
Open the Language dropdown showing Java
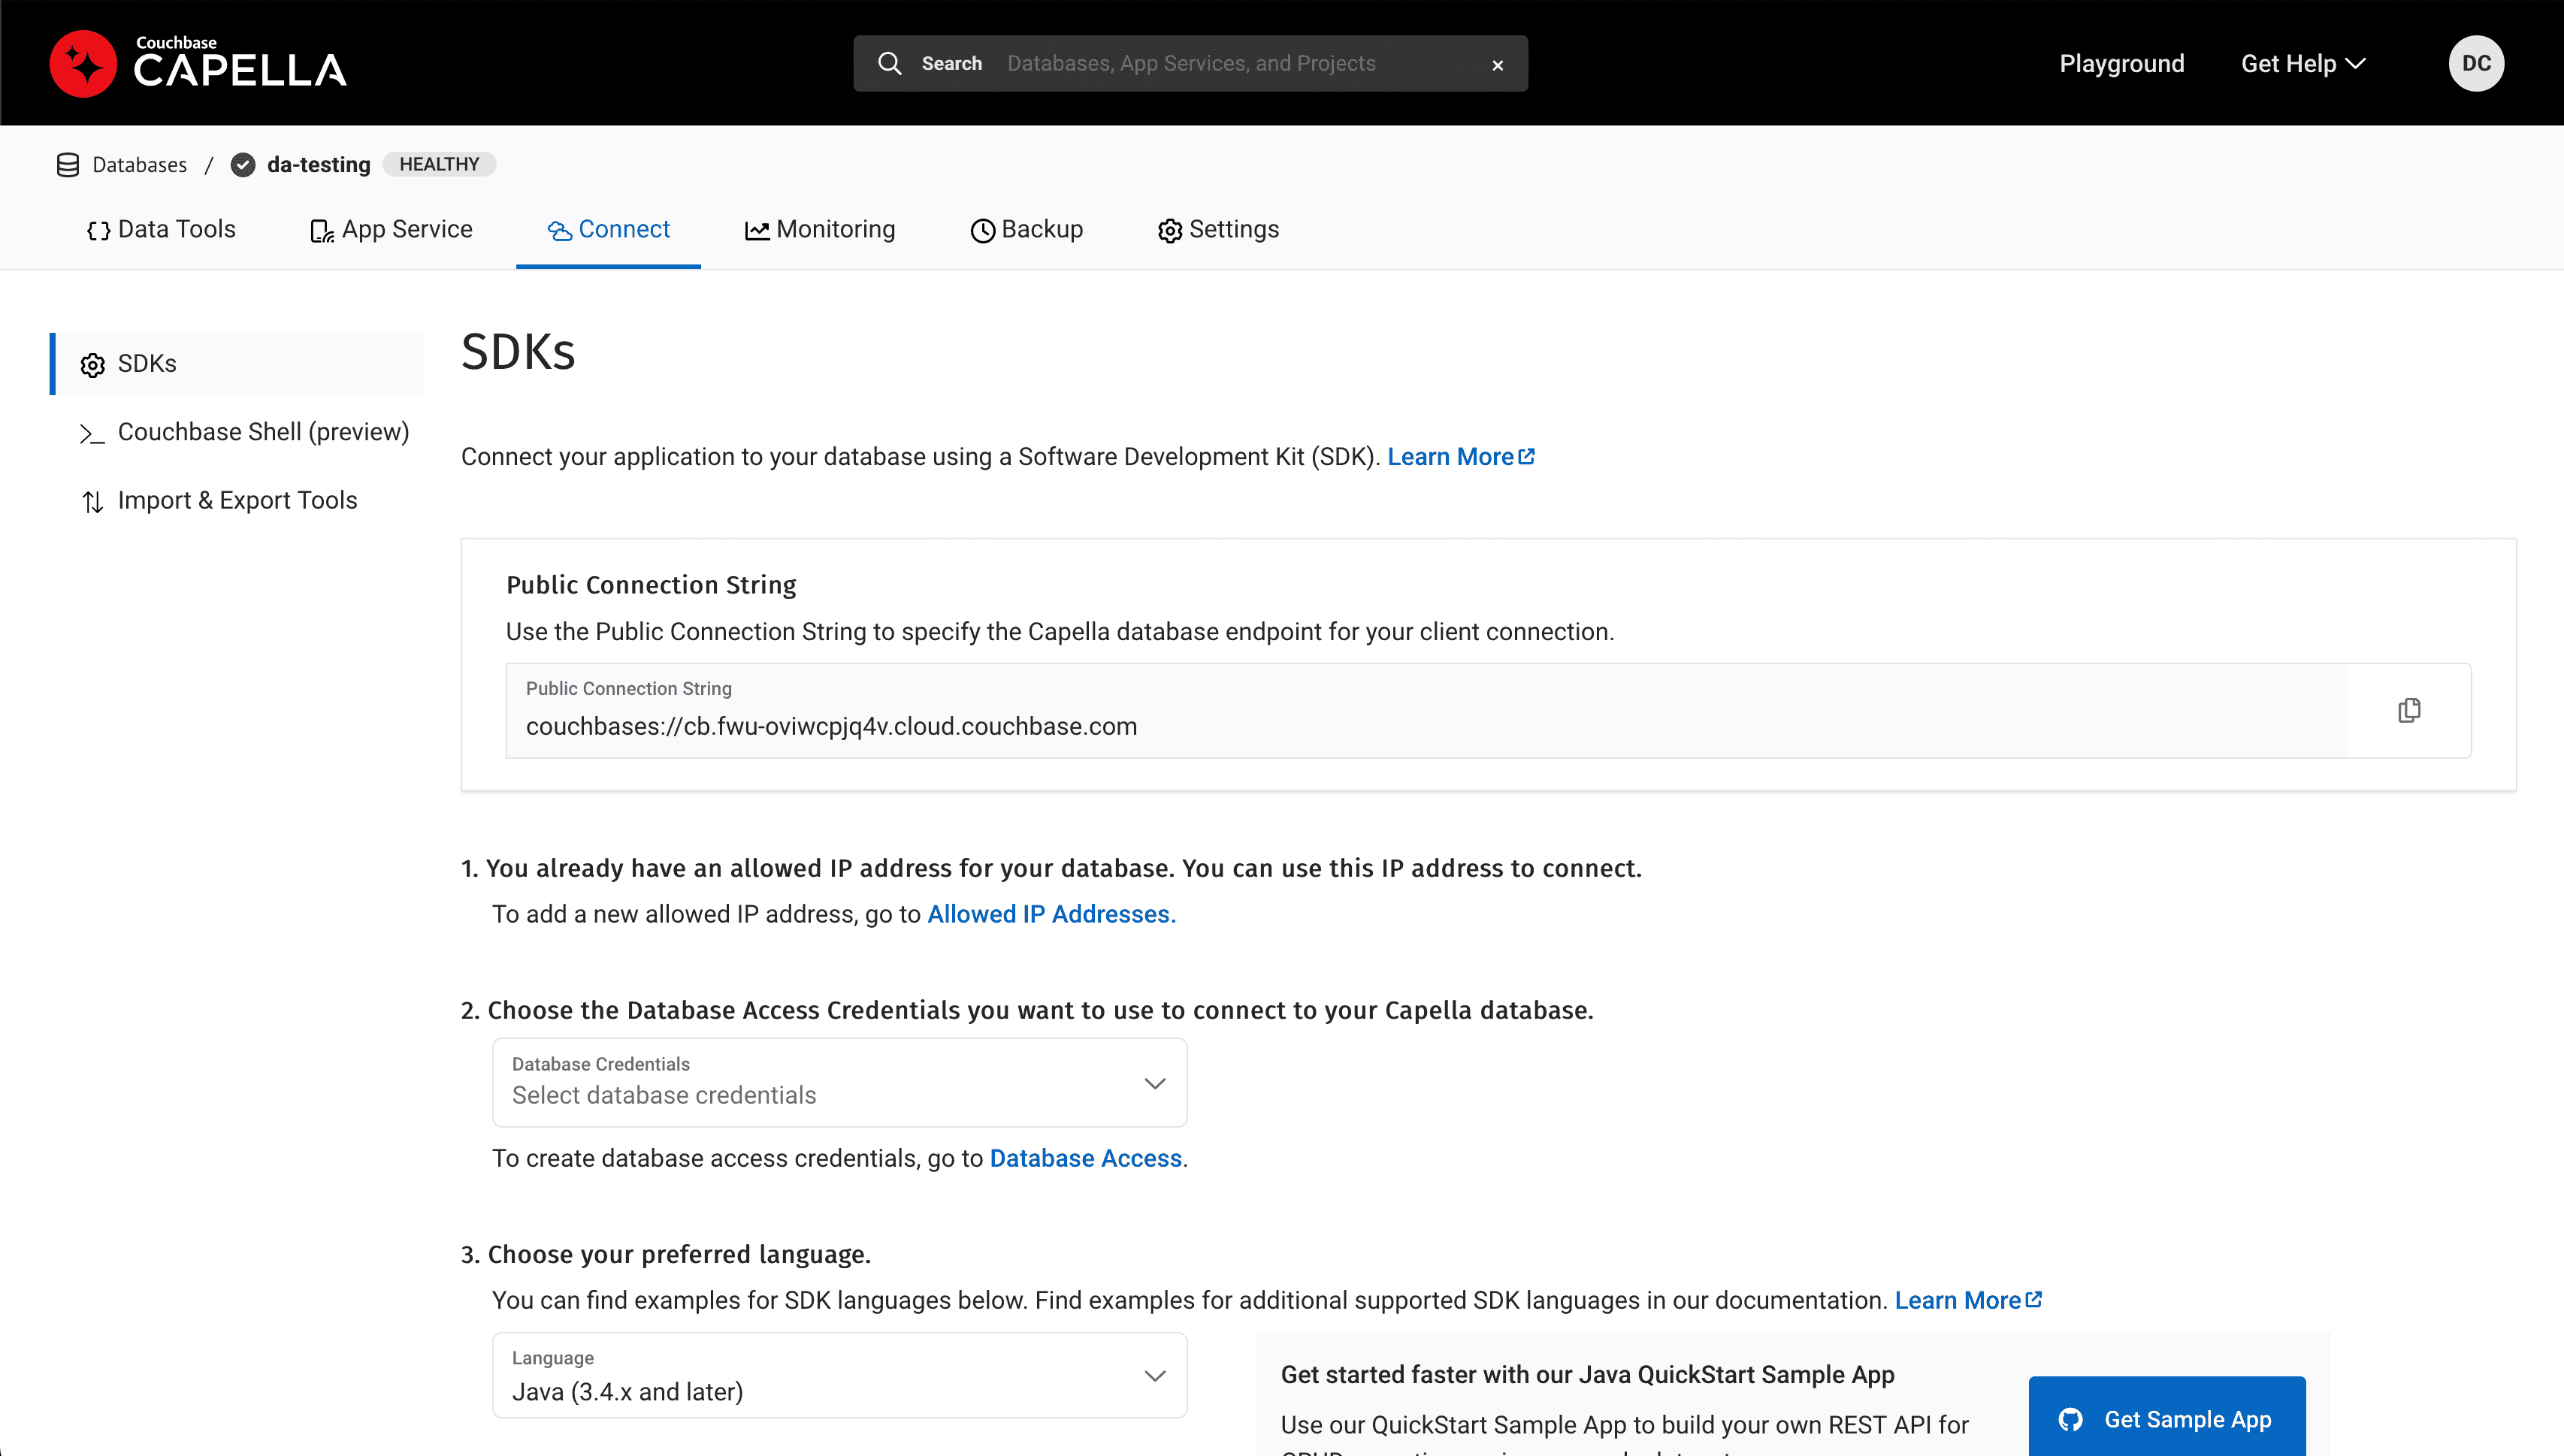(839, 1375)
